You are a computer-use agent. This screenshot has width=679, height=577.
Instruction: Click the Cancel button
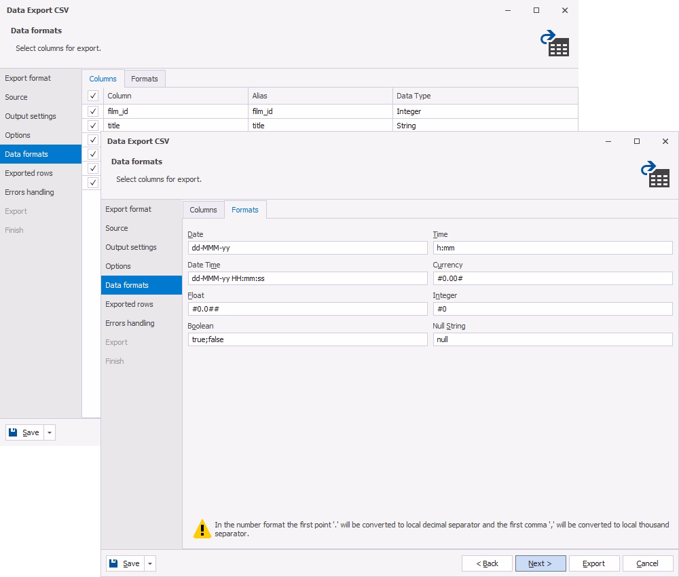(647, 563)
